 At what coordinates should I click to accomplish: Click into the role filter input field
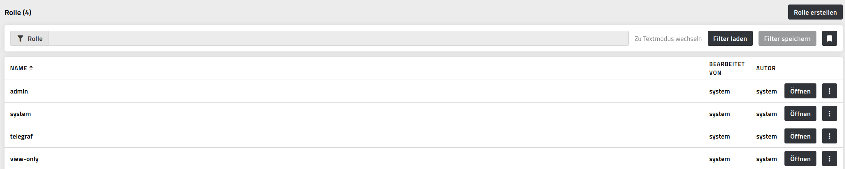click(x=338, y=38)
